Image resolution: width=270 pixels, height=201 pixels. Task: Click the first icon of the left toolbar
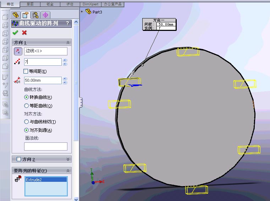[5, 17]
